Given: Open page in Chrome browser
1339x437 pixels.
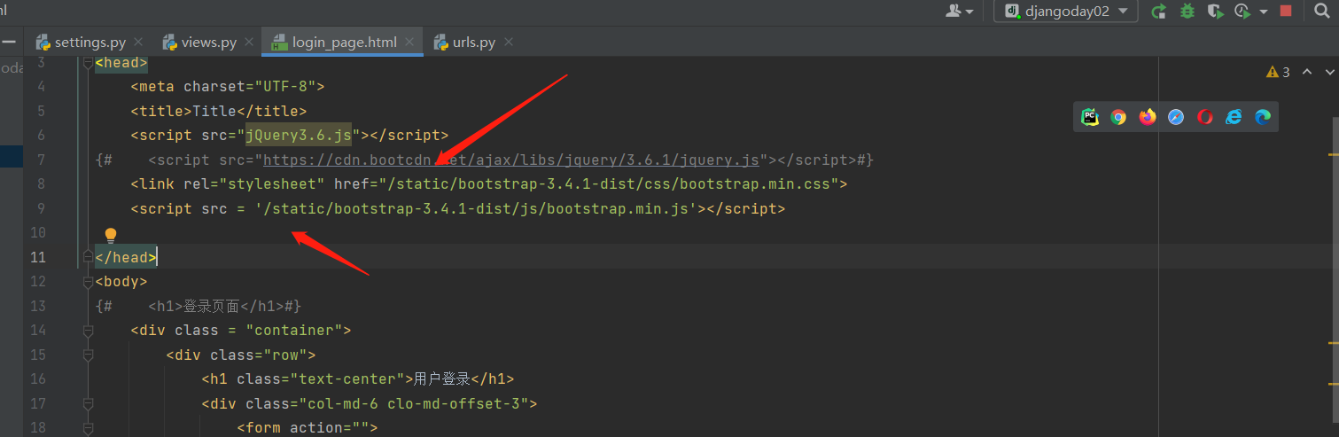Looking at the screenshot, I should tap(1118, 117).
